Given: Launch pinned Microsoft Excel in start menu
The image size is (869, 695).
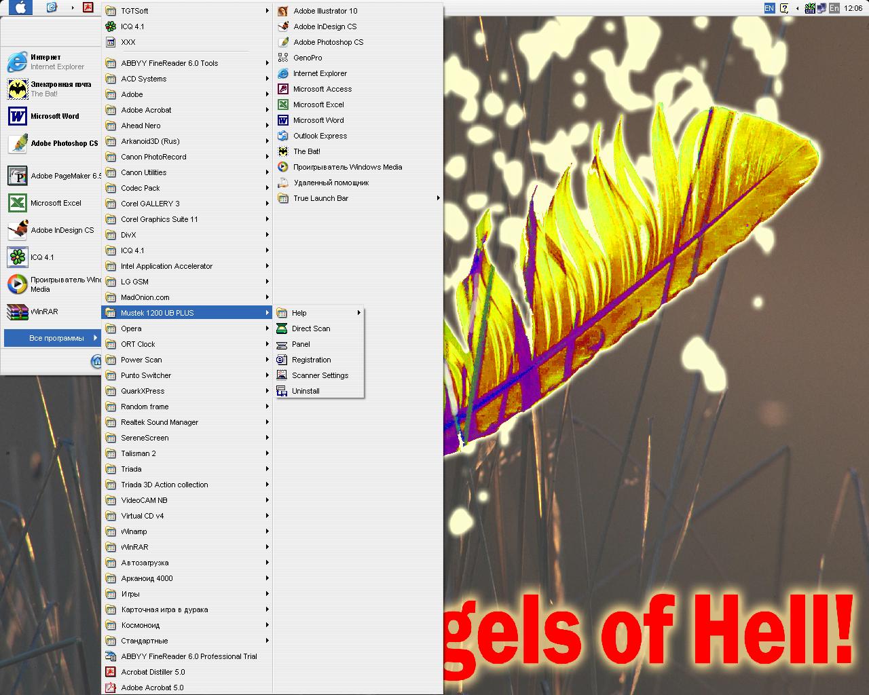Looking at the screenshot, I should pos(52,203).
